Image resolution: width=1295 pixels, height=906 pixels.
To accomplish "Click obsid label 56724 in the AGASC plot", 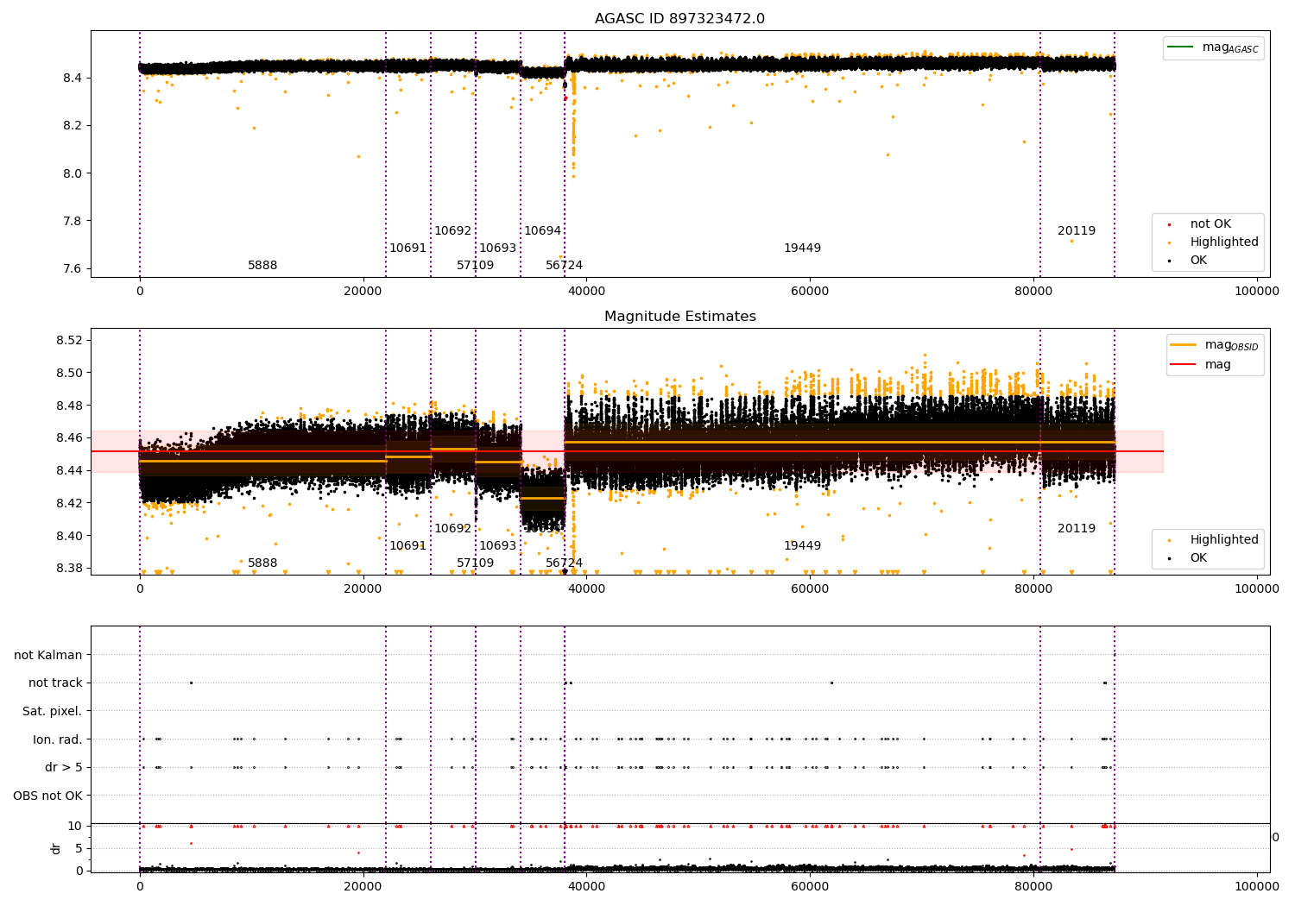I will click(564, 266).
